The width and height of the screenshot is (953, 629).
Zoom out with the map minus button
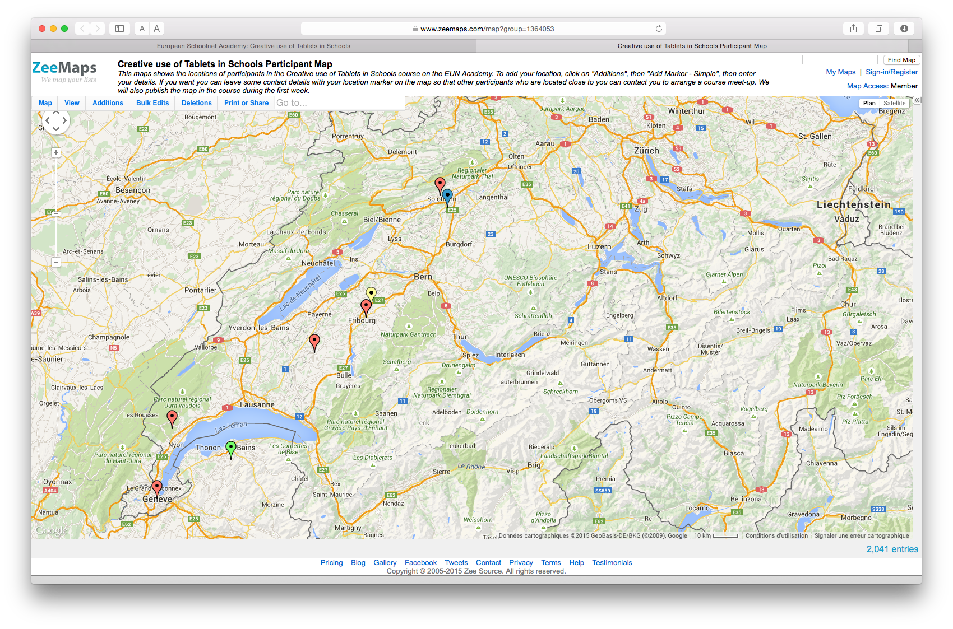(56, 262)
